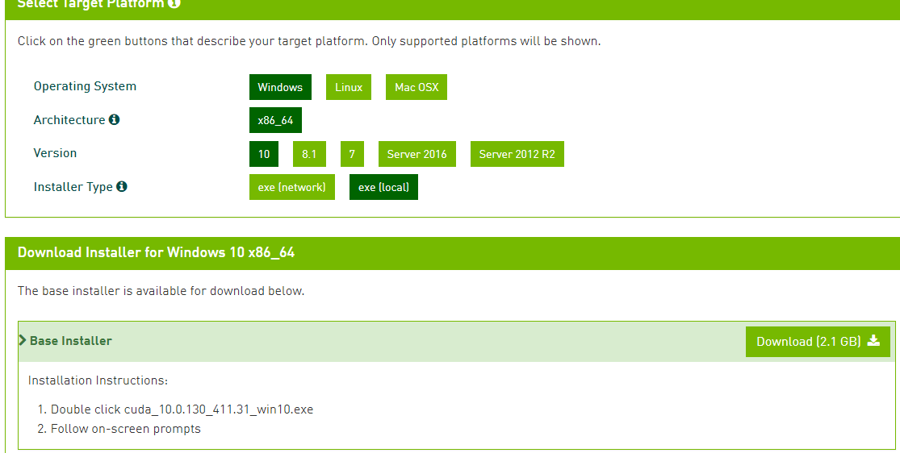Select exe (local) installer type
900x453 pixels.
tap(383, 187)
